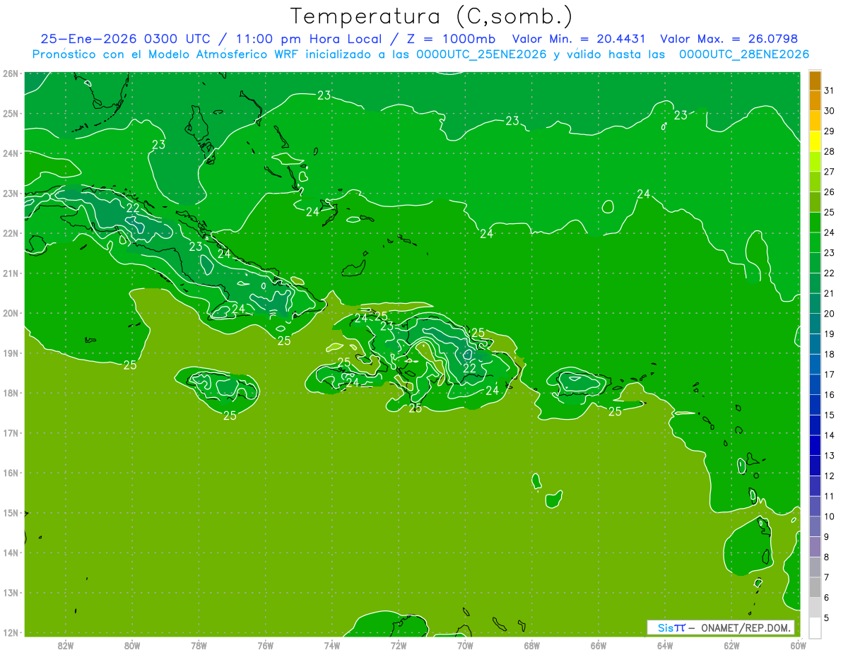Click the legend scale value '27'

[829, 172]
